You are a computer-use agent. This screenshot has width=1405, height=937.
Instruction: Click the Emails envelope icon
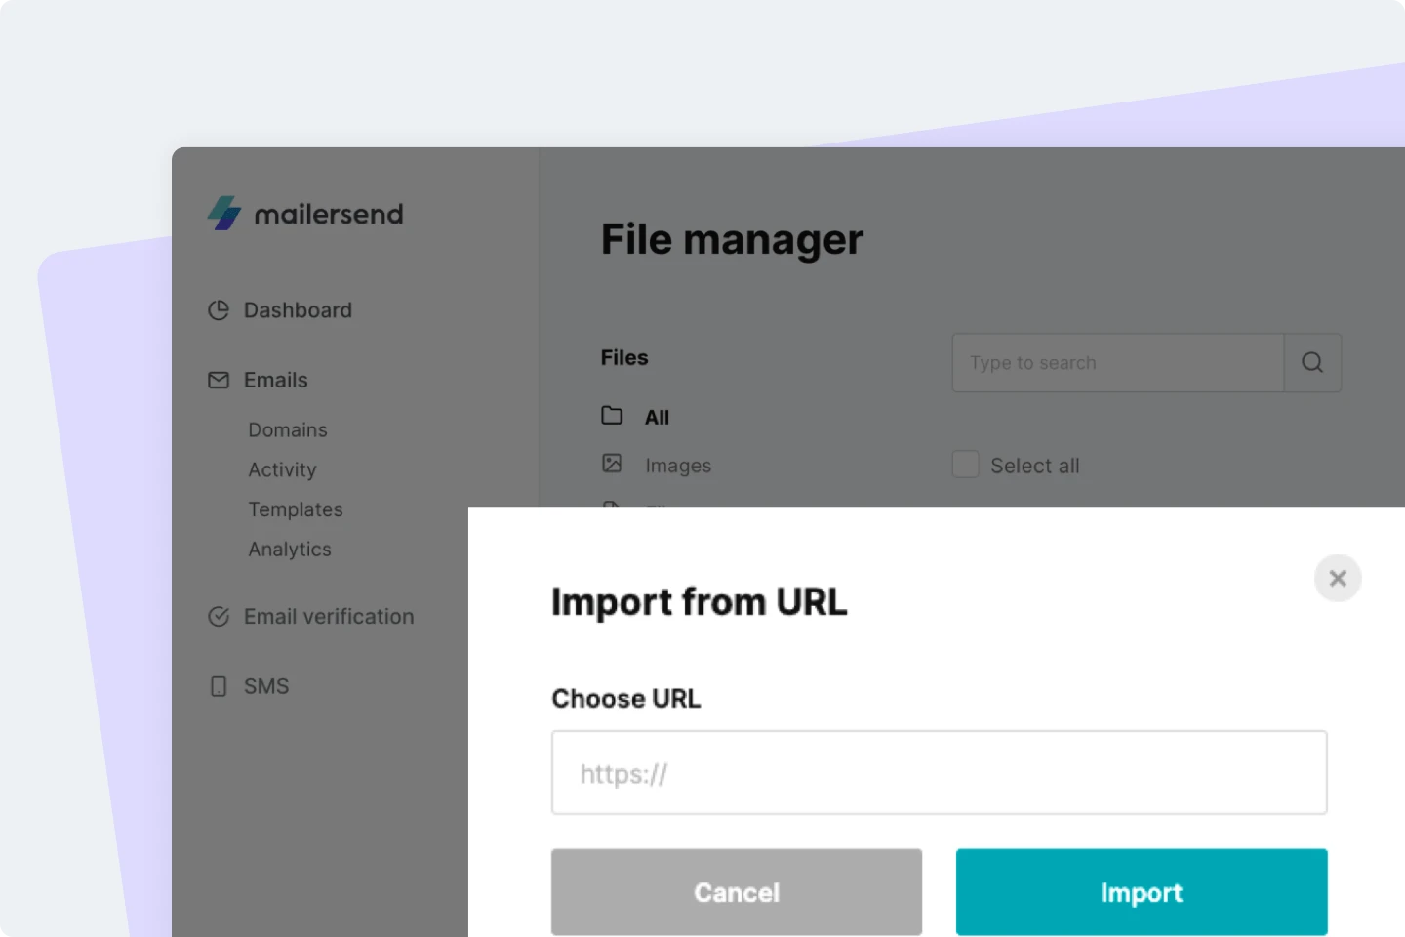coord(219,381)
